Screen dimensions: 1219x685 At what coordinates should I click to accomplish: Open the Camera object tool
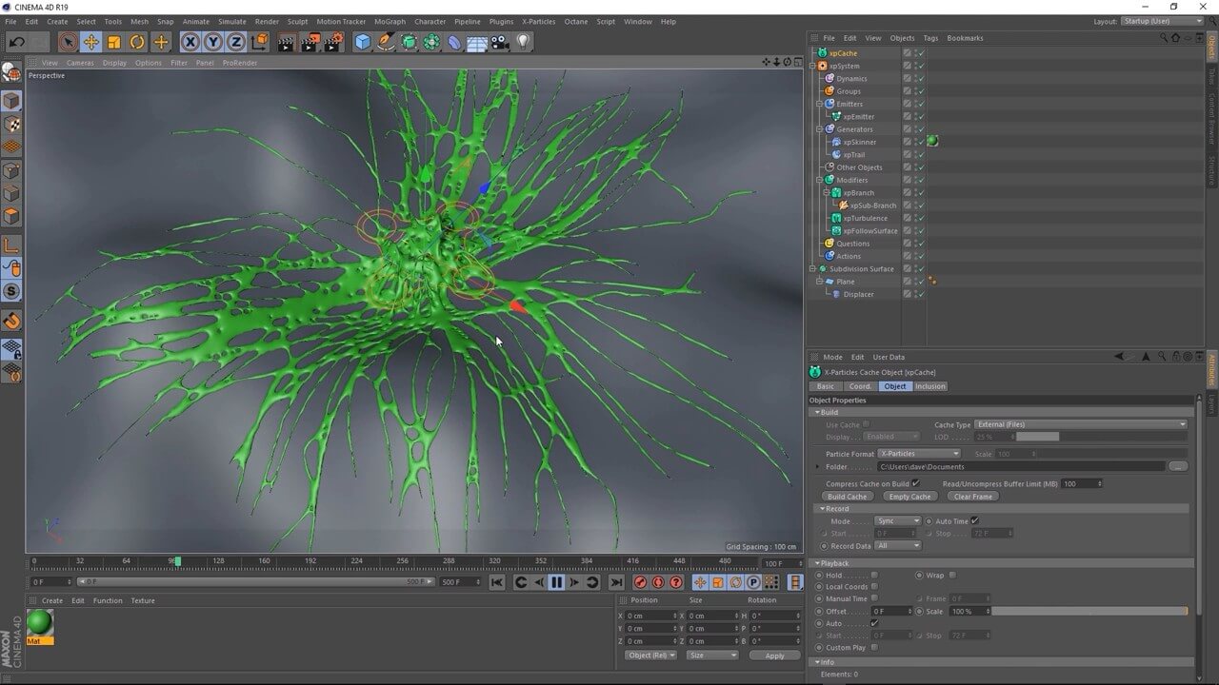pos(499,42)
